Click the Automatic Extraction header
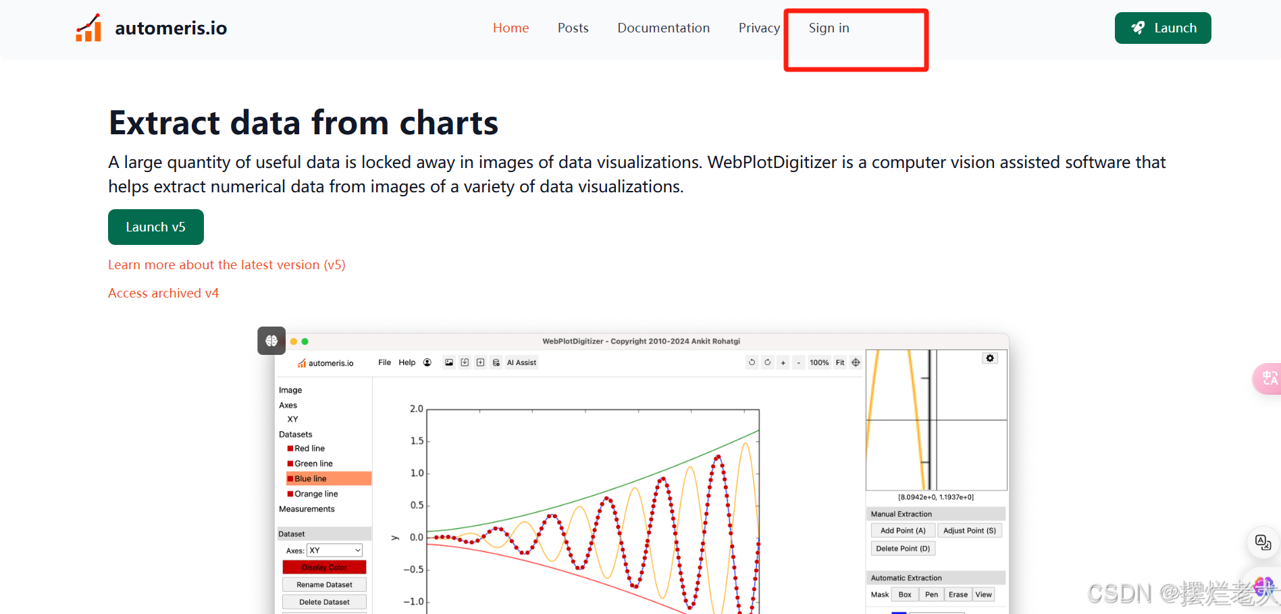Viewport: 1281px width, 614px height. 936,578
